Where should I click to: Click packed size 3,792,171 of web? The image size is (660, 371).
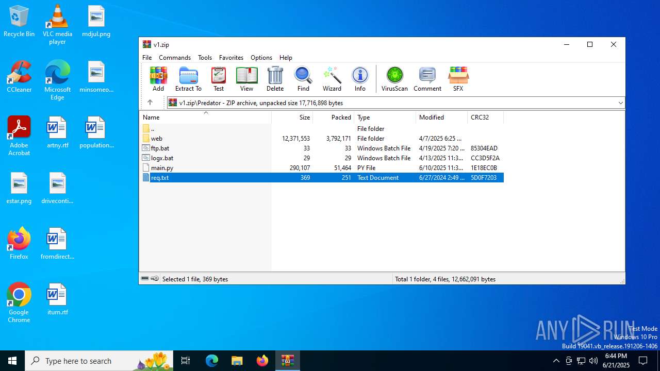[338, 139]
